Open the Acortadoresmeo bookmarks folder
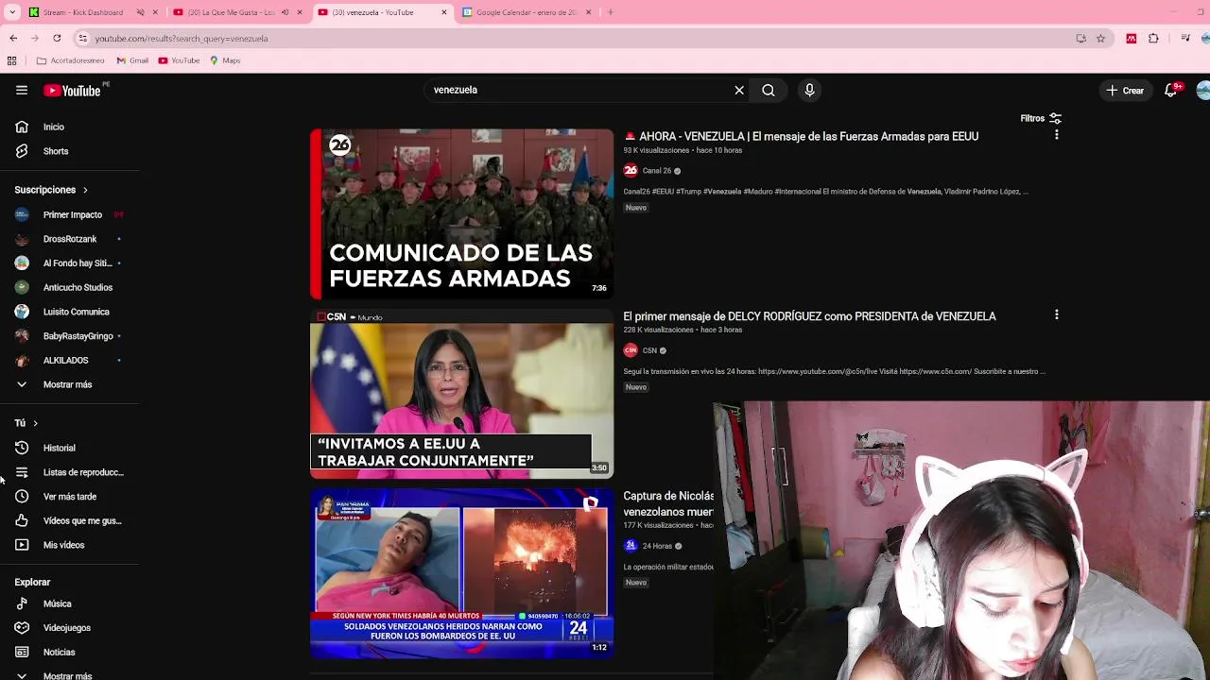Screen dimensions: 1210x680 70,60
